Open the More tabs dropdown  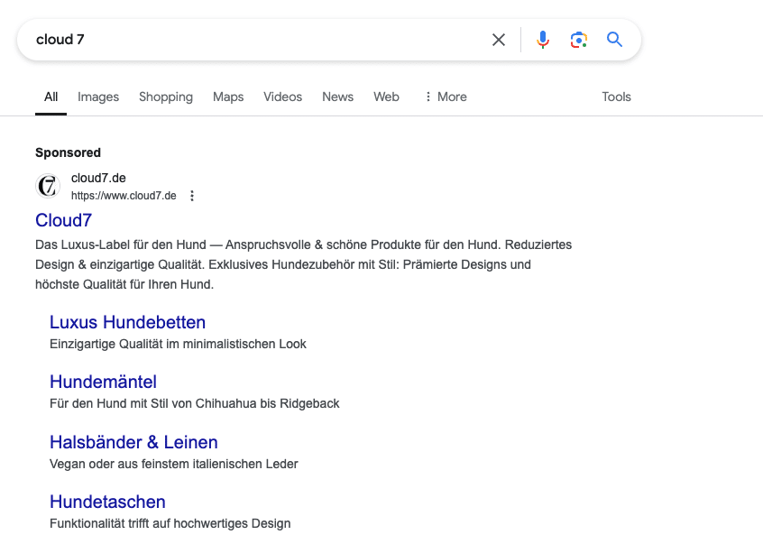[x=446, y=97]
